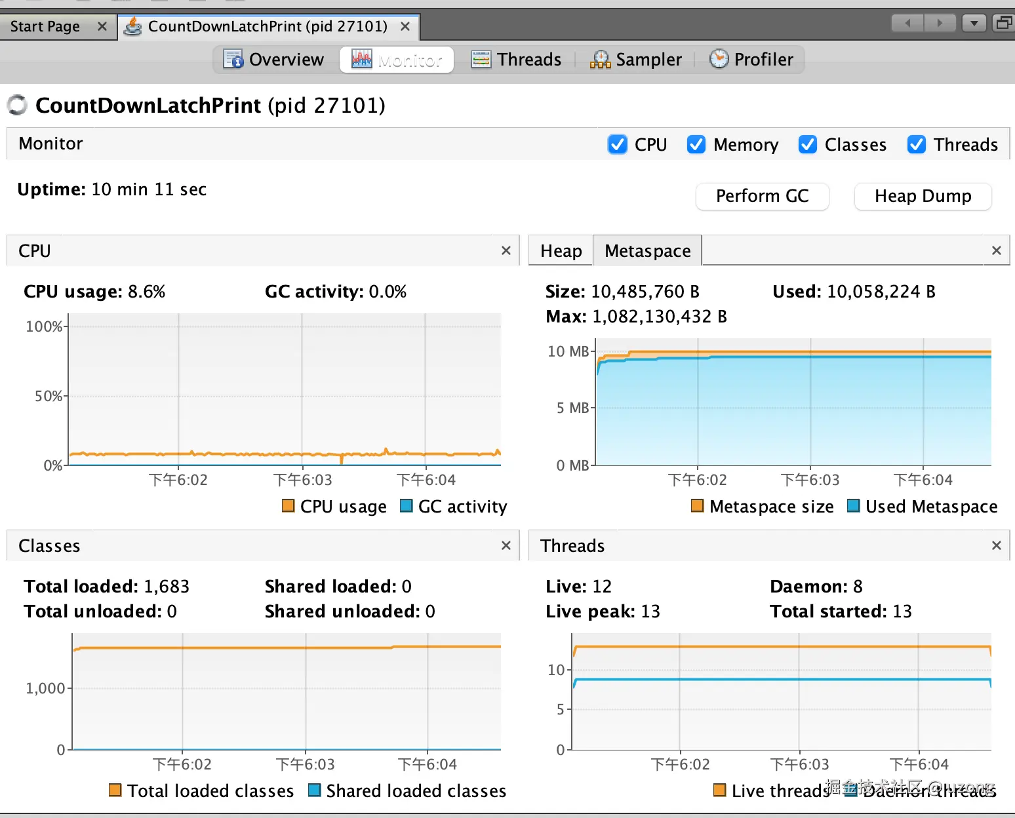Click the CPU usage graph area
Viewport: 1015px width, 818px height.
pyautogui.click(x=285, y=389)
